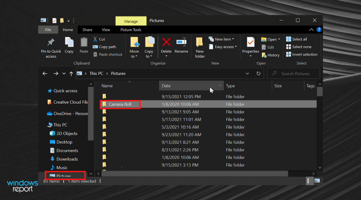Sort by the Tags column header

[310, 86]
